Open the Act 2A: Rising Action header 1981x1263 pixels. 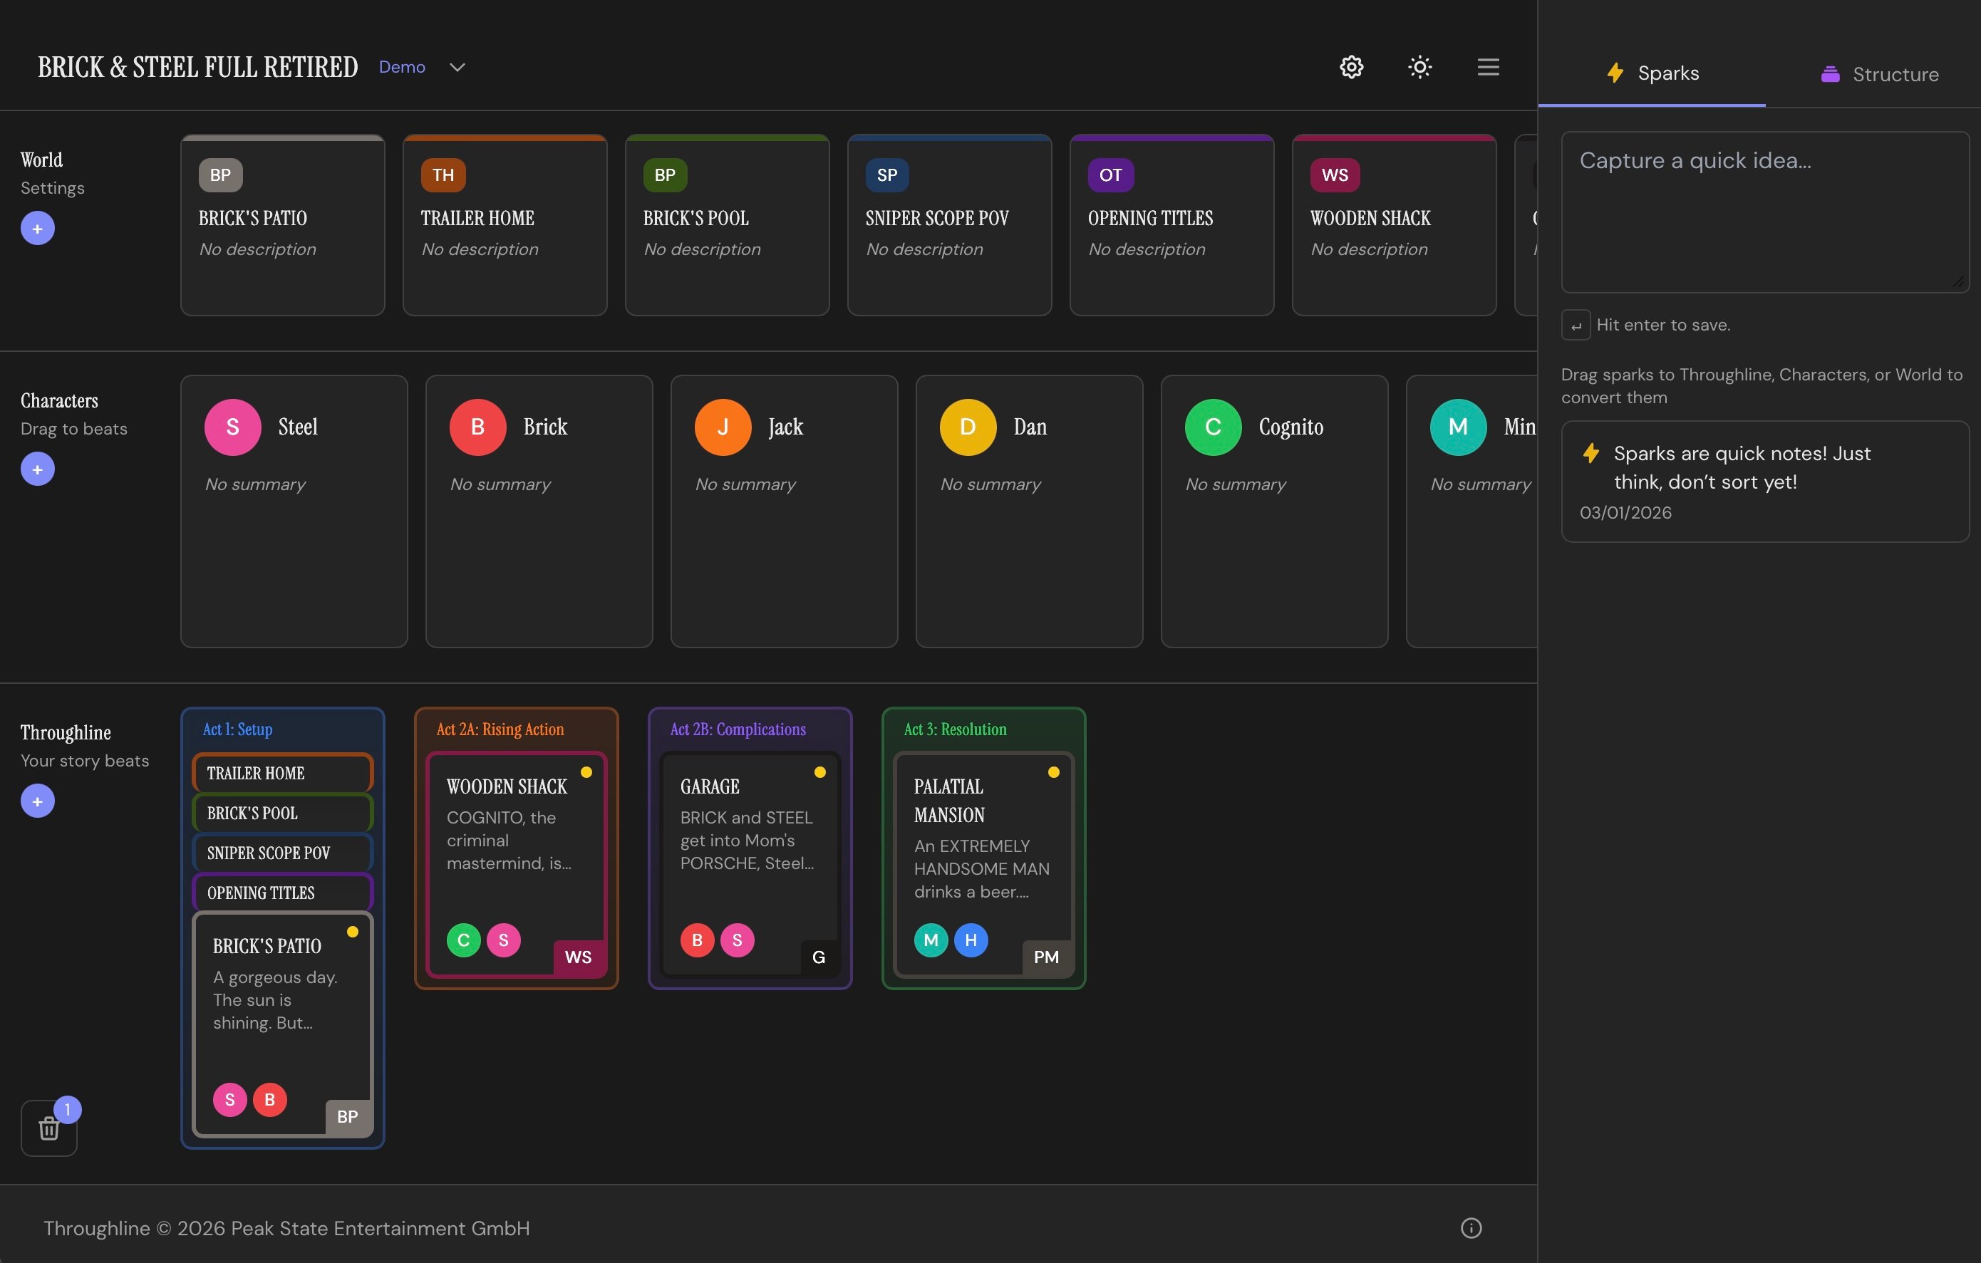pyautogui.click(x=500, y=729)
